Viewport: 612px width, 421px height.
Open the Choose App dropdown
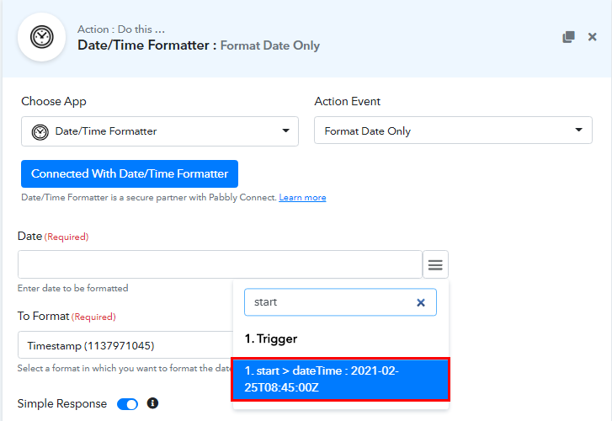point(160,131)
